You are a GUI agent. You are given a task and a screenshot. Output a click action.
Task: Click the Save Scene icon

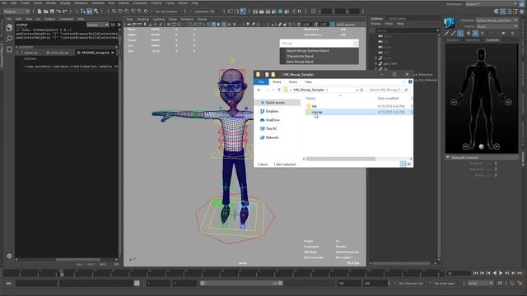pyautogui.click(x=52, y=11)
